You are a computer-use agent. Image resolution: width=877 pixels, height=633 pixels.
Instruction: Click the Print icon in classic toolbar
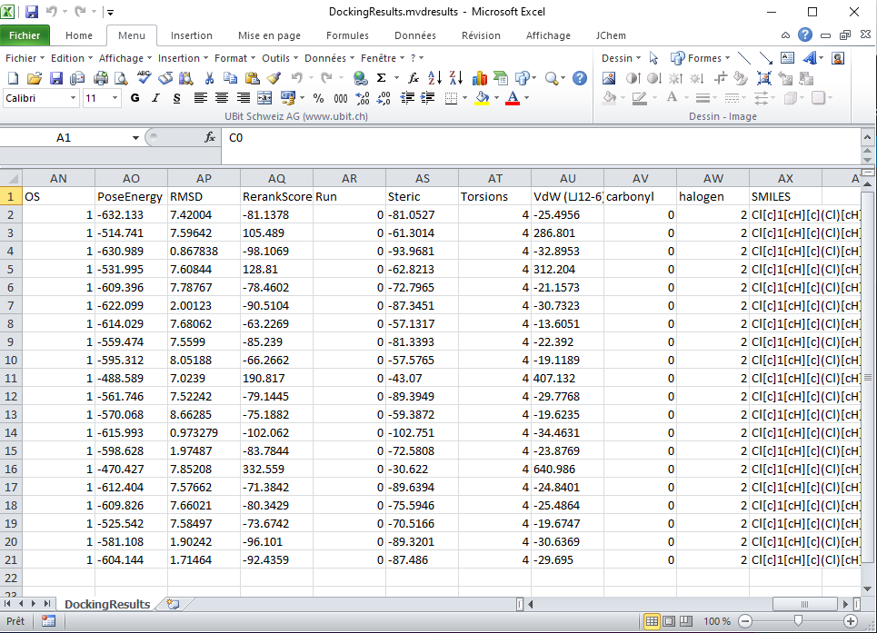[x=101, y=79]
